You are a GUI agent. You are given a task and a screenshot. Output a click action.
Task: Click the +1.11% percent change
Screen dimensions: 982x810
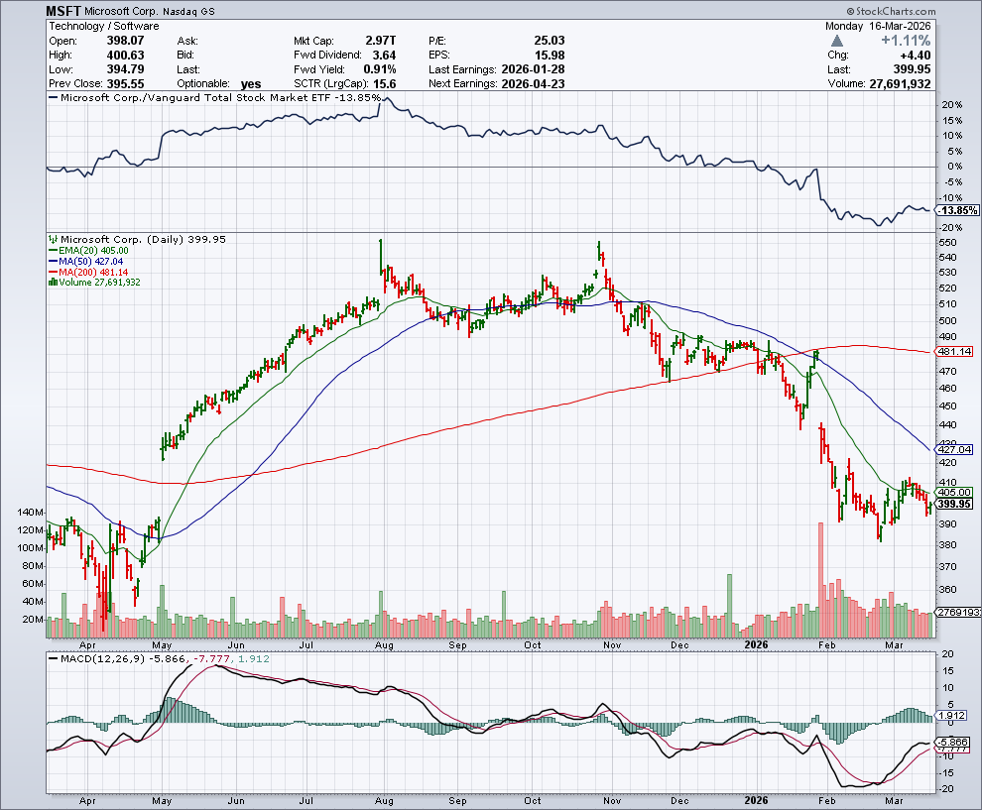coord(906,41)
